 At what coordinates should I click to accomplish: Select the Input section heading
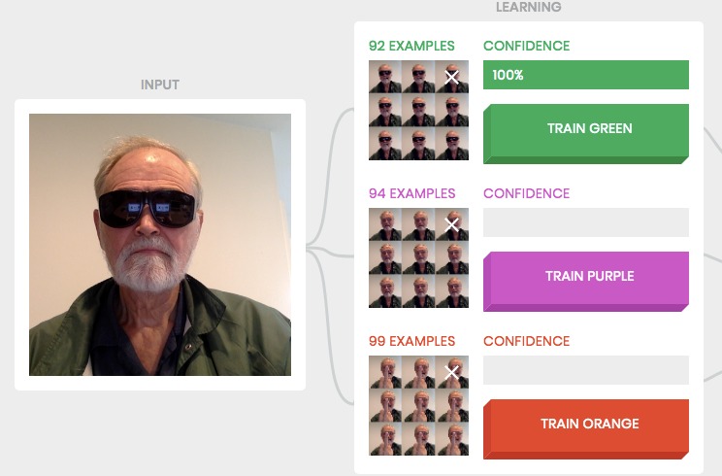160,85
